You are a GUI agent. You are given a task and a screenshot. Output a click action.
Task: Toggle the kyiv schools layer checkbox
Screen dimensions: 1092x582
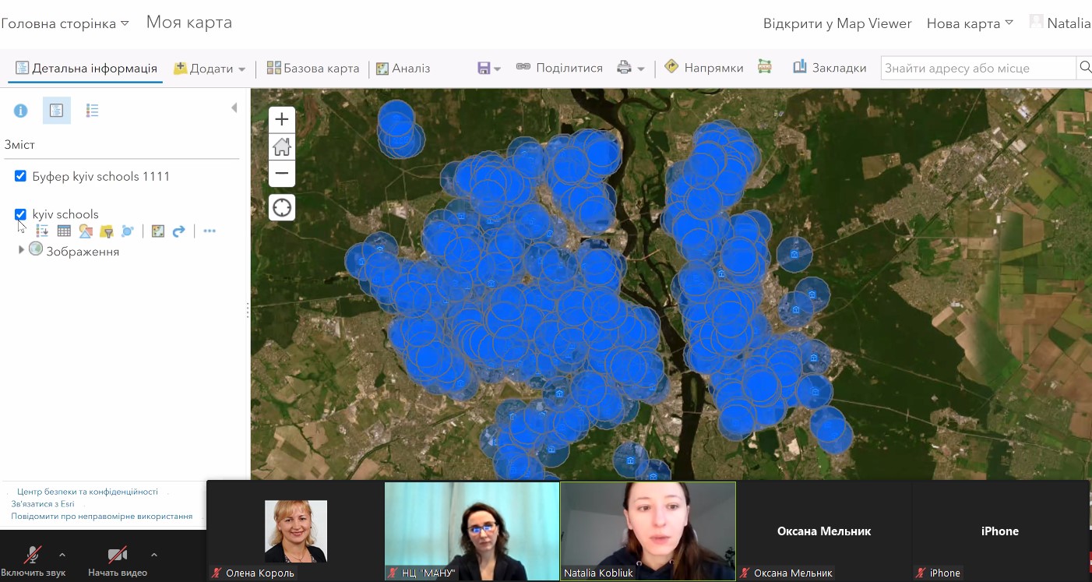pos(21,214)
